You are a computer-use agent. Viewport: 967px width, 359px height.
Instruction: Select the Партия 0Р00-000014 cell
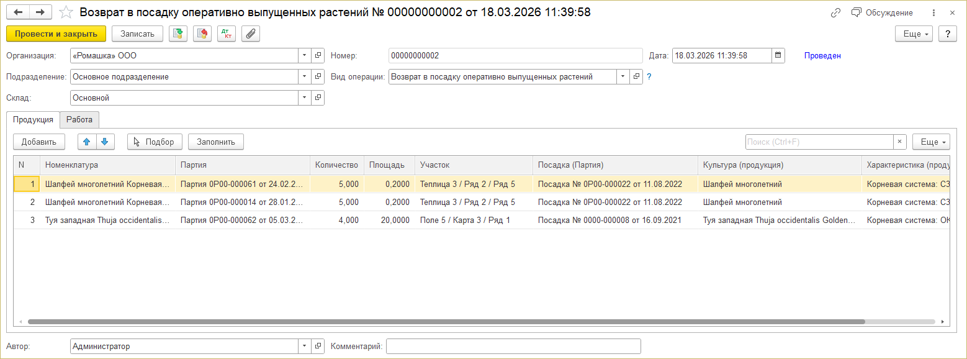tap(243, 202)
